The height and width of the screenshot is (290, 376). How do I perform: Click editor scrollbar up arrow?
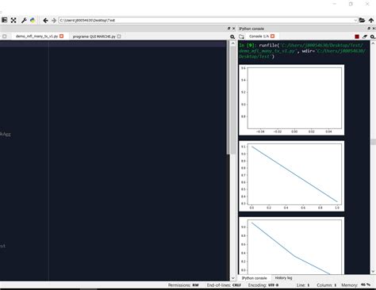(233, 44)
